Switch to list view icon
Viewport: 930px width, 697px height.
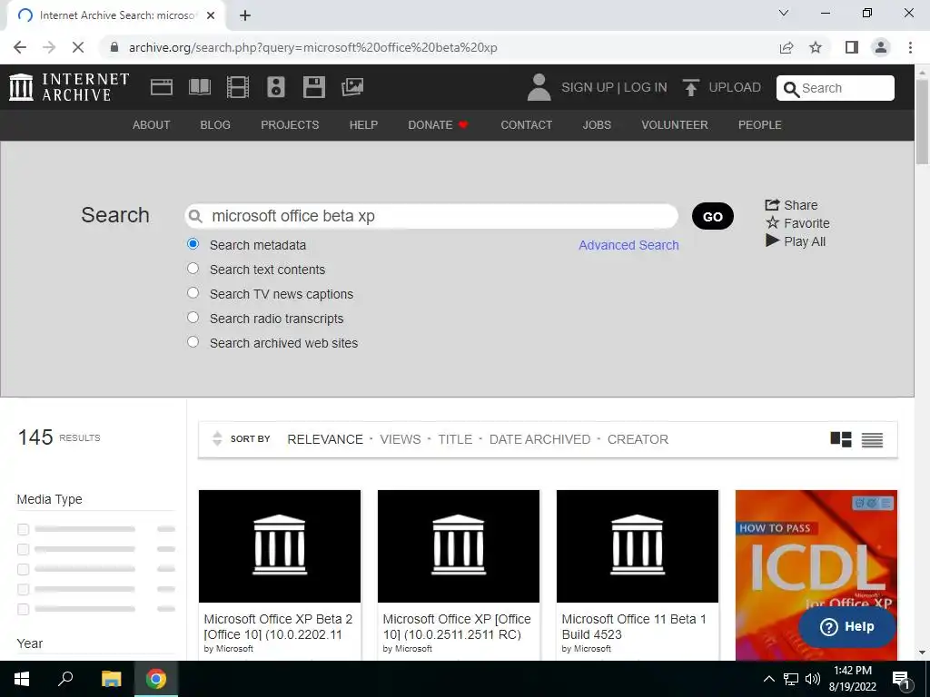873,439
